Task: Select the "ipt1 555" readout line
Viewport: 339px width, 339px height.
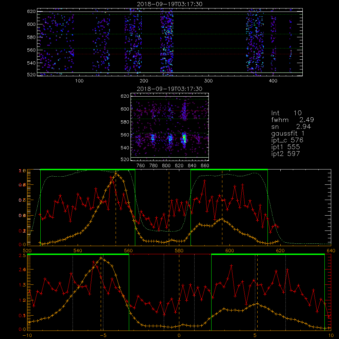Action: coord(285,147)
